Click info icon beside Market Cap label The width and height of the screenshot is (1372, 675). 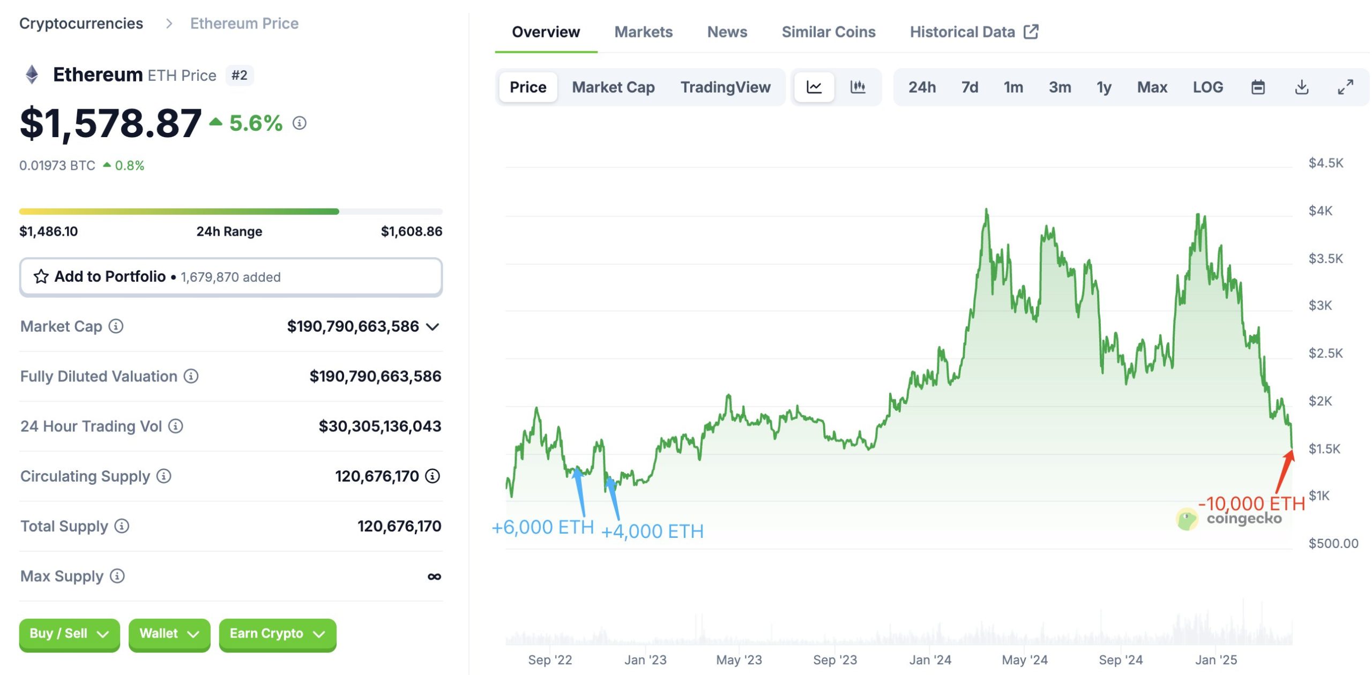click(116, 326)
